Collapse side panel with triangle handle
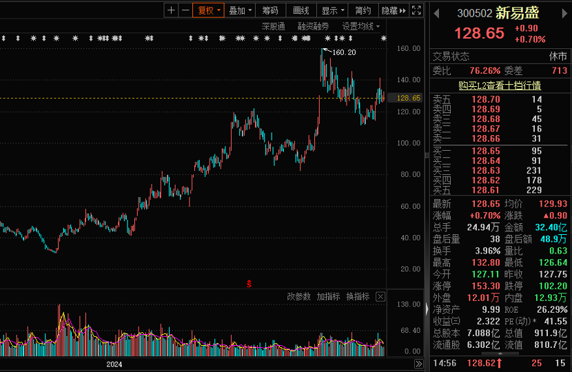 click(427, 309)
